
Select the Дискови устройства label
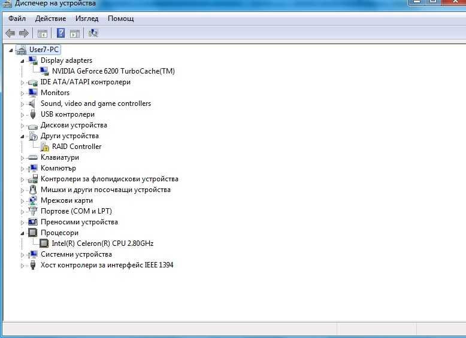(x=74, y=125)
